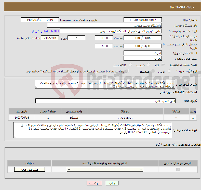
Task: Click the deadline time field 11:00
Action: pos(104,38)
